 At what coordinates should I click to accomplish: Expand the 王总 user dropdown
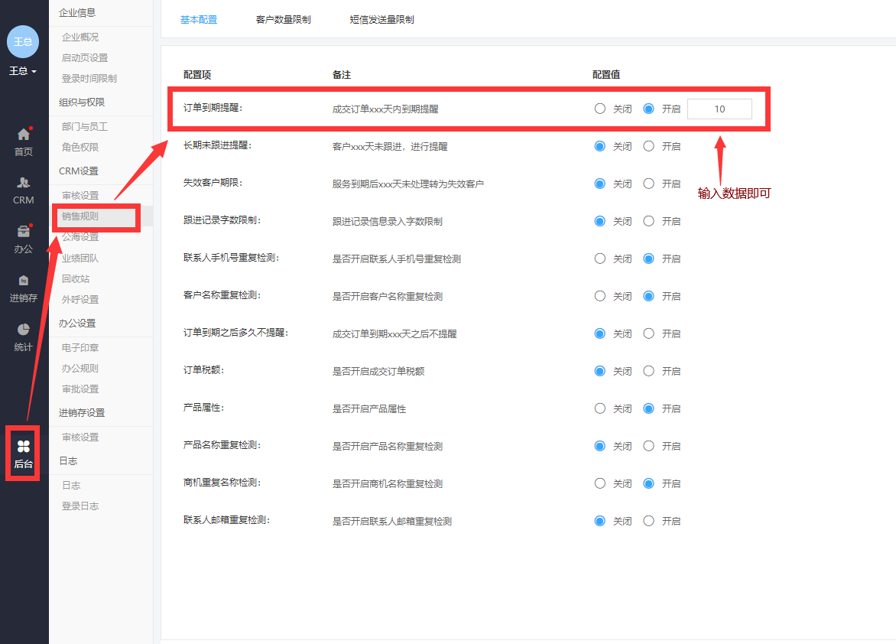(23, 71)
